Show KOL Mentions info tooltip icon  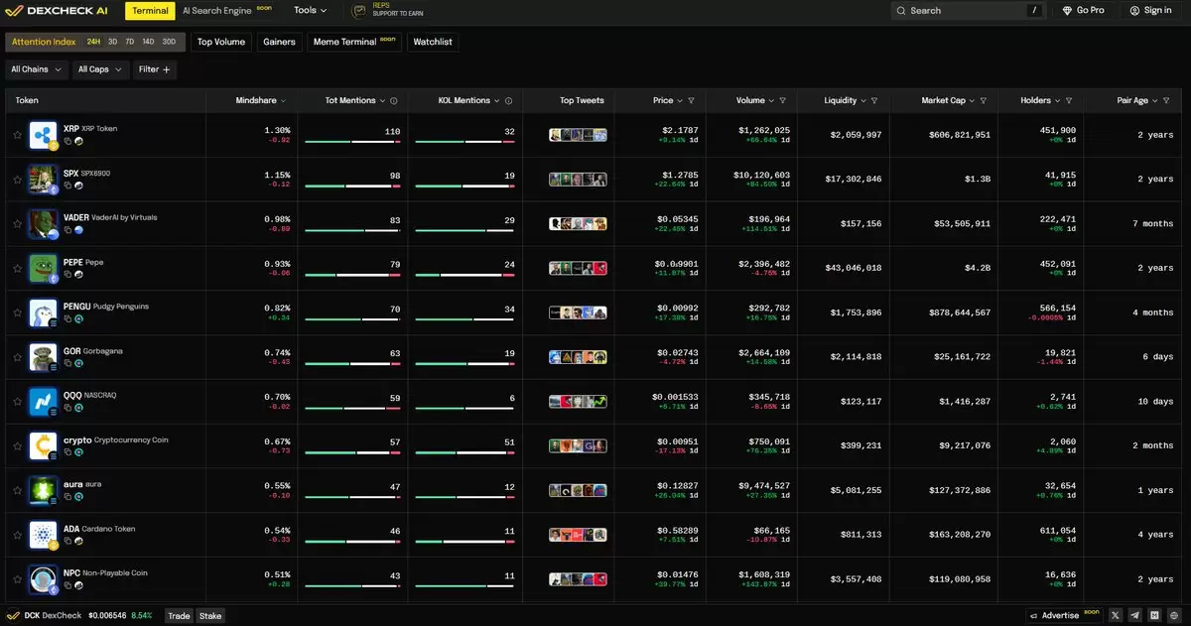point(509,101)
